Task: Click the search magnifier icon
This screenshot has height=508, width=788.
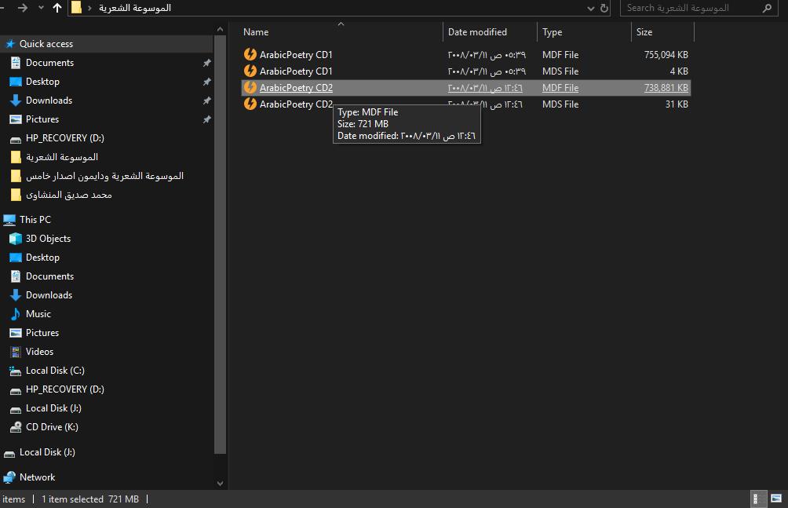Action: [x=767, y=8]
